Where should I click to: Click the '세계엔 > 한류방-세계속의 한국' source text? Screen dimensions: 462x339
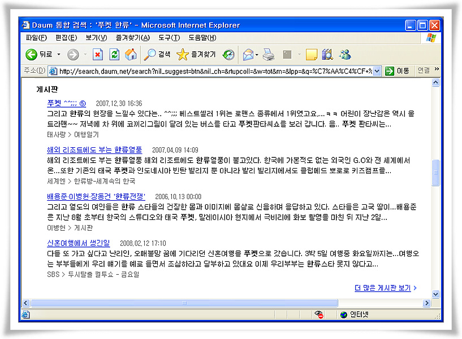pos(91,181)
